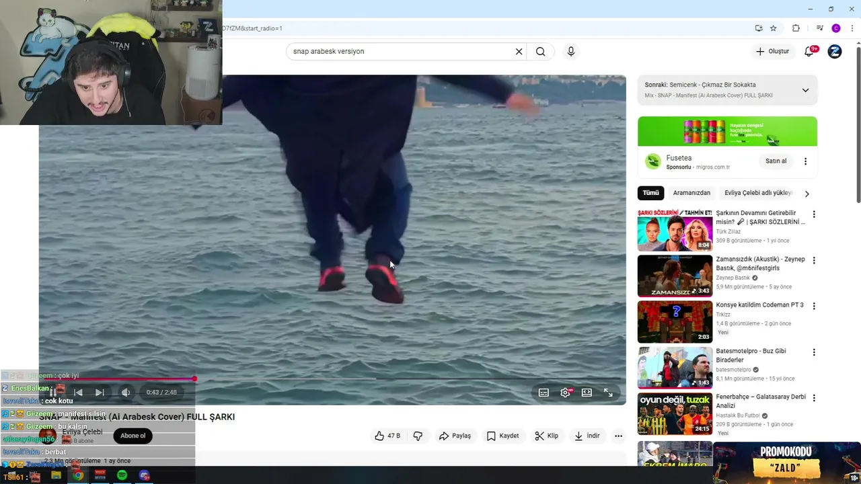
Task: Subscribe with Abone ol button
Action: point(133,436)
